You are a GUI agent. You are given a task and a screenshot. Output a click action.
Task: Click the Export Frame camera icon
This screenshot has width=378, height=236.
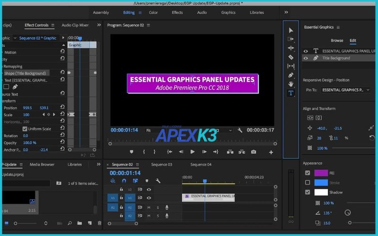tap(254, 152)
